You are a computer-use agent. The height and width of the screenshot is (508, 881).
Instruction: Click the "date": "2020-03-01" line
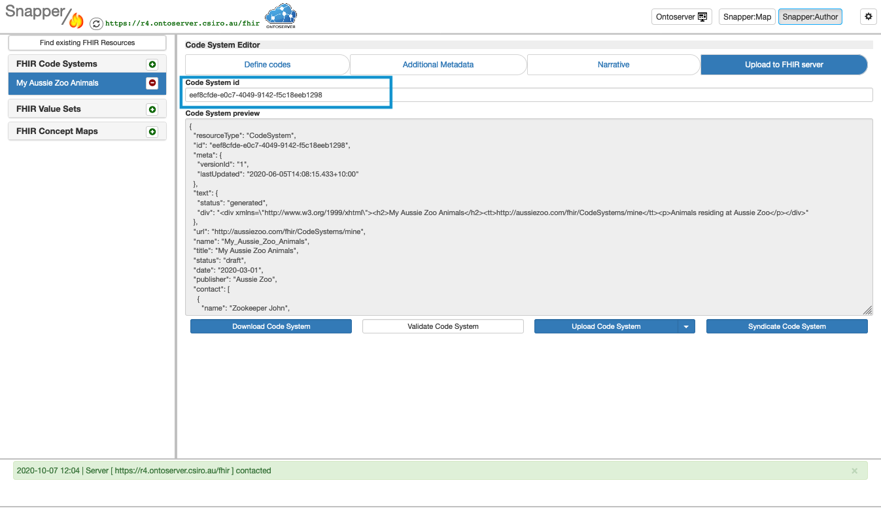228,269
